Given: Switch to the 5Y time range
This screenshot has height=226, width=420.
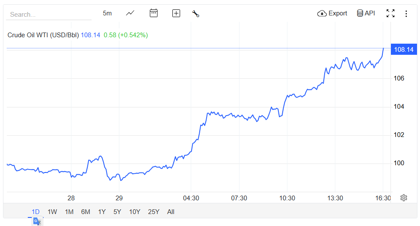Looking at the screenshot, I should coord(117,212).
